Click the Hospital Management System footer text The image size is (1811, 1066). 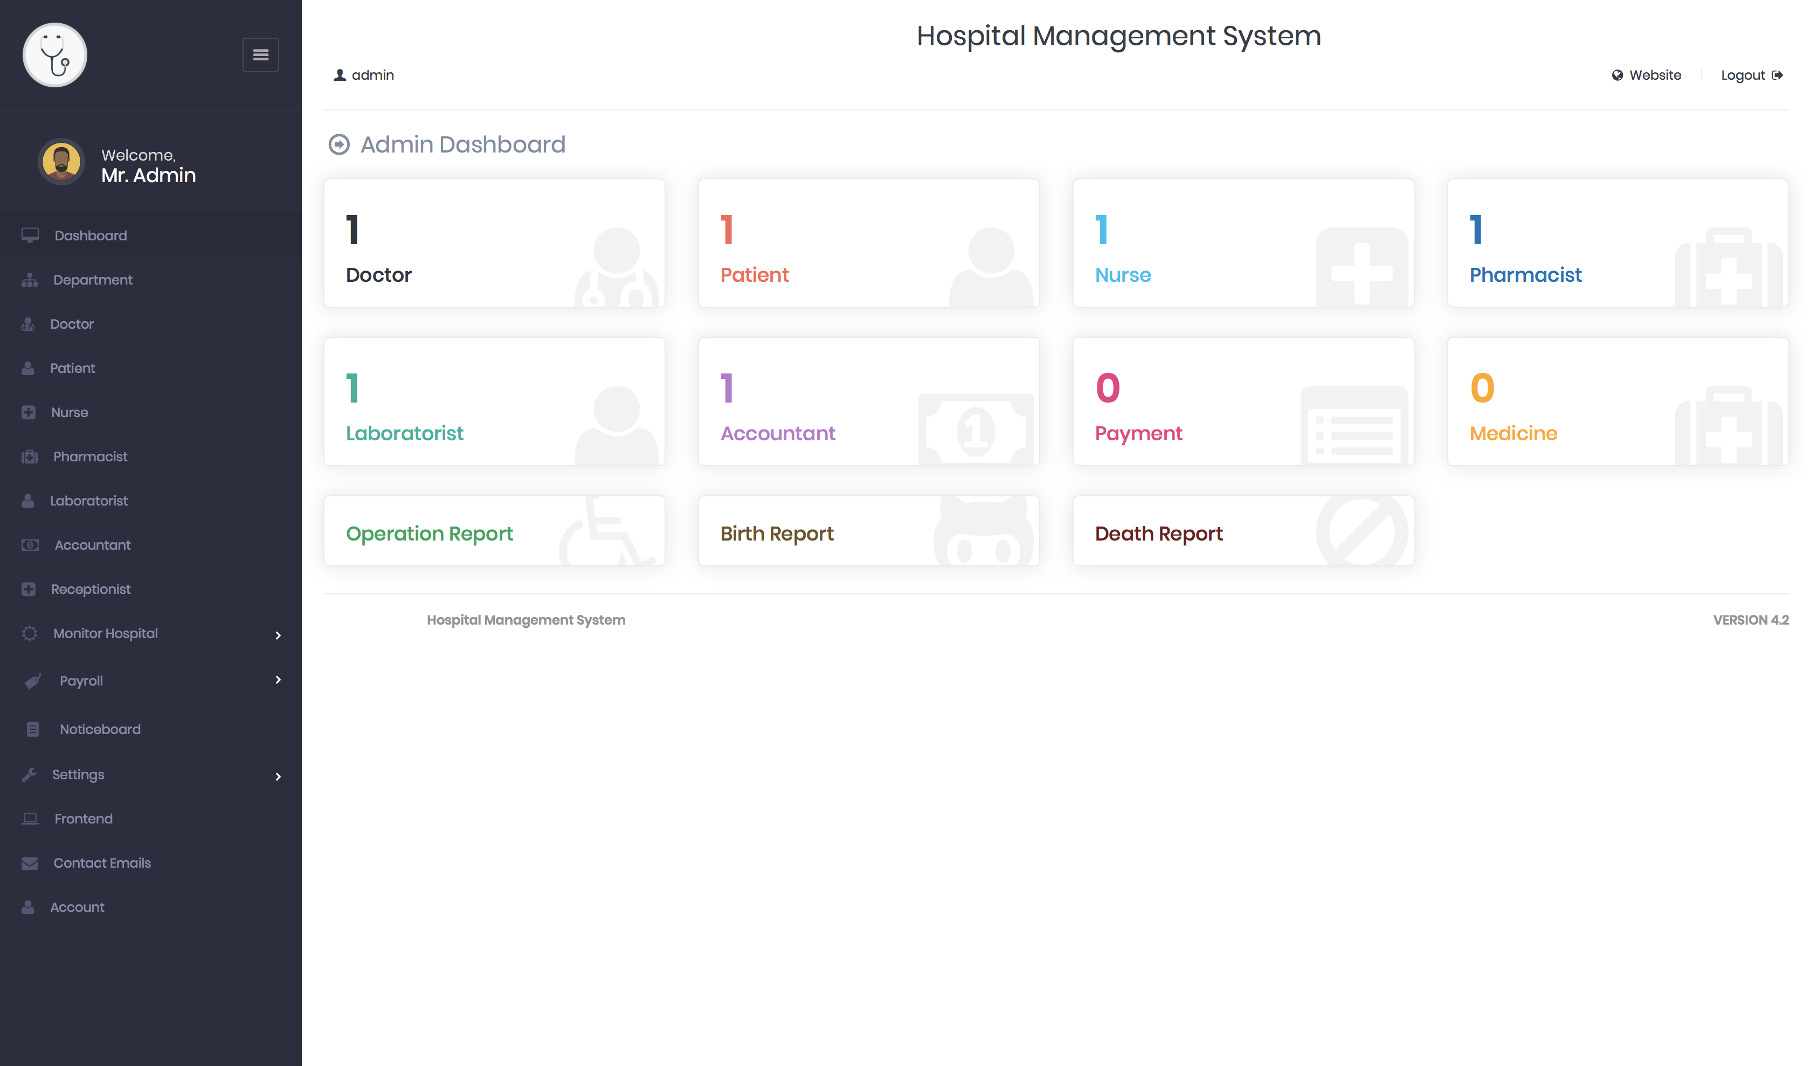pos(526,620)
